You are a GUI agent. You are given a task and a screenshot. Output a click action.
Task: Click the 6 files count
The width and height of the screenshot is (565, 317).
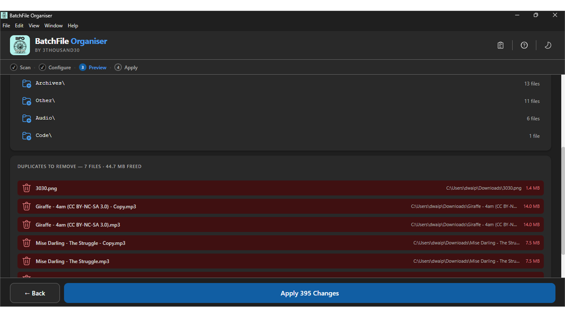click(x=533, y=118)
